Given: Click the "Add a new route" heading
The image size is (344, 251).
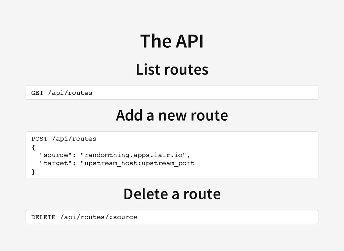Looking at the screenshot, I should (x=172, y=115).
